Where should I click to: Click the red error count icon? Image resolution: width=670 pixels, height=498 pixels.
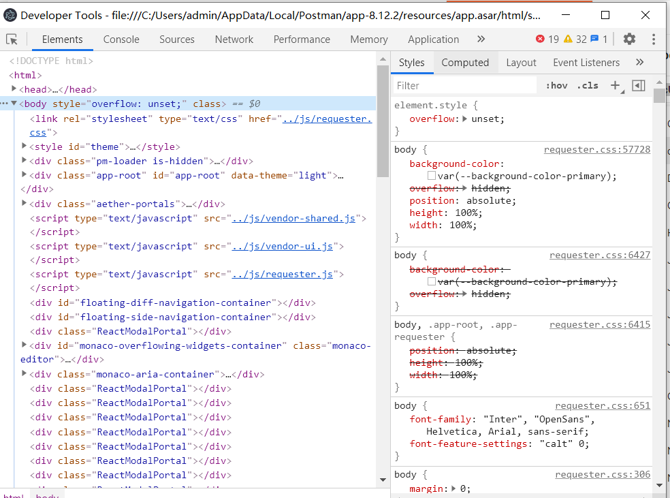click(540, 39)
